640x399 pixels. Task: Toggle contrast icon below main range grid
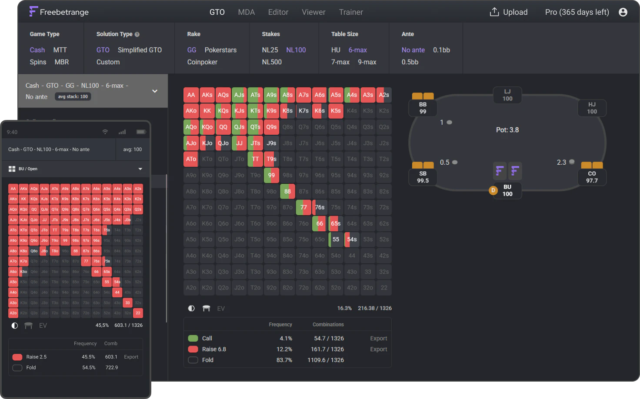pyautogui.click(x=191, y=308)
